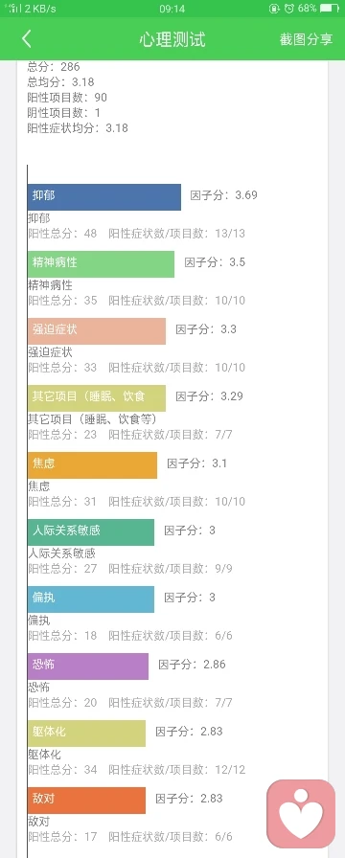This screenshot has height=858, width=345.
Task: Select the orange 焦虑 bar
Action: [93, 465]
